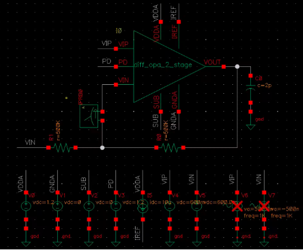Select V2 voltage source under SUB
This screenshot has height=250, width=303.
click(89, 206)
